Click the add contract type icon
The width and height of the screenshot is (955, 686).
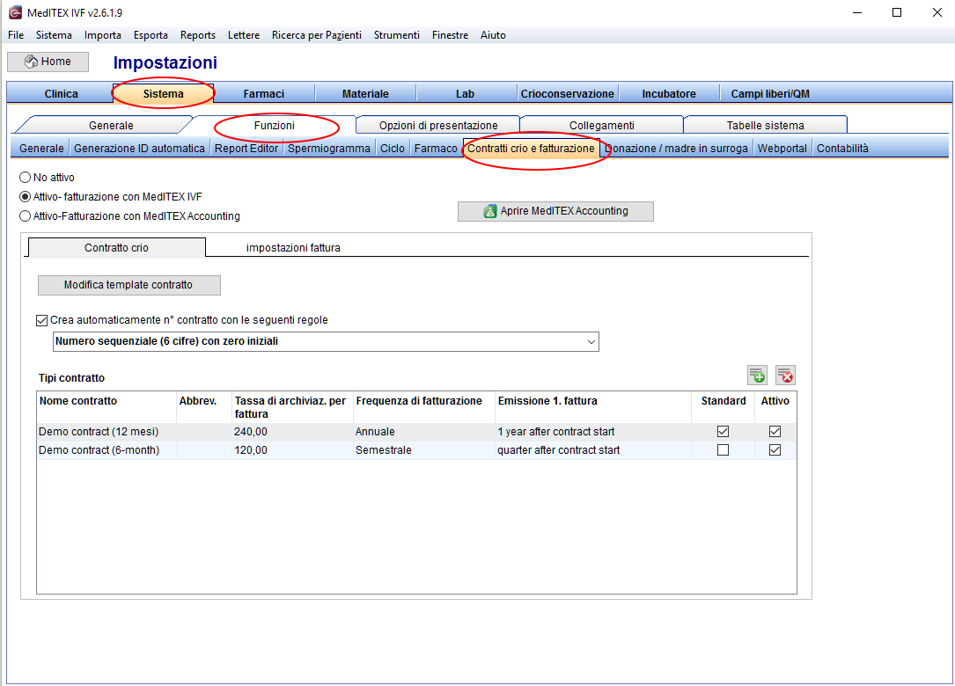click(x=757, y=375)
